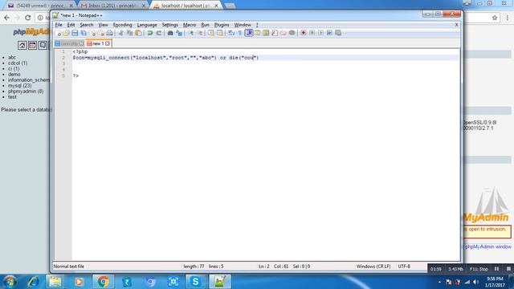
Task: Open the Encoding menu
Action: (123, 25)
